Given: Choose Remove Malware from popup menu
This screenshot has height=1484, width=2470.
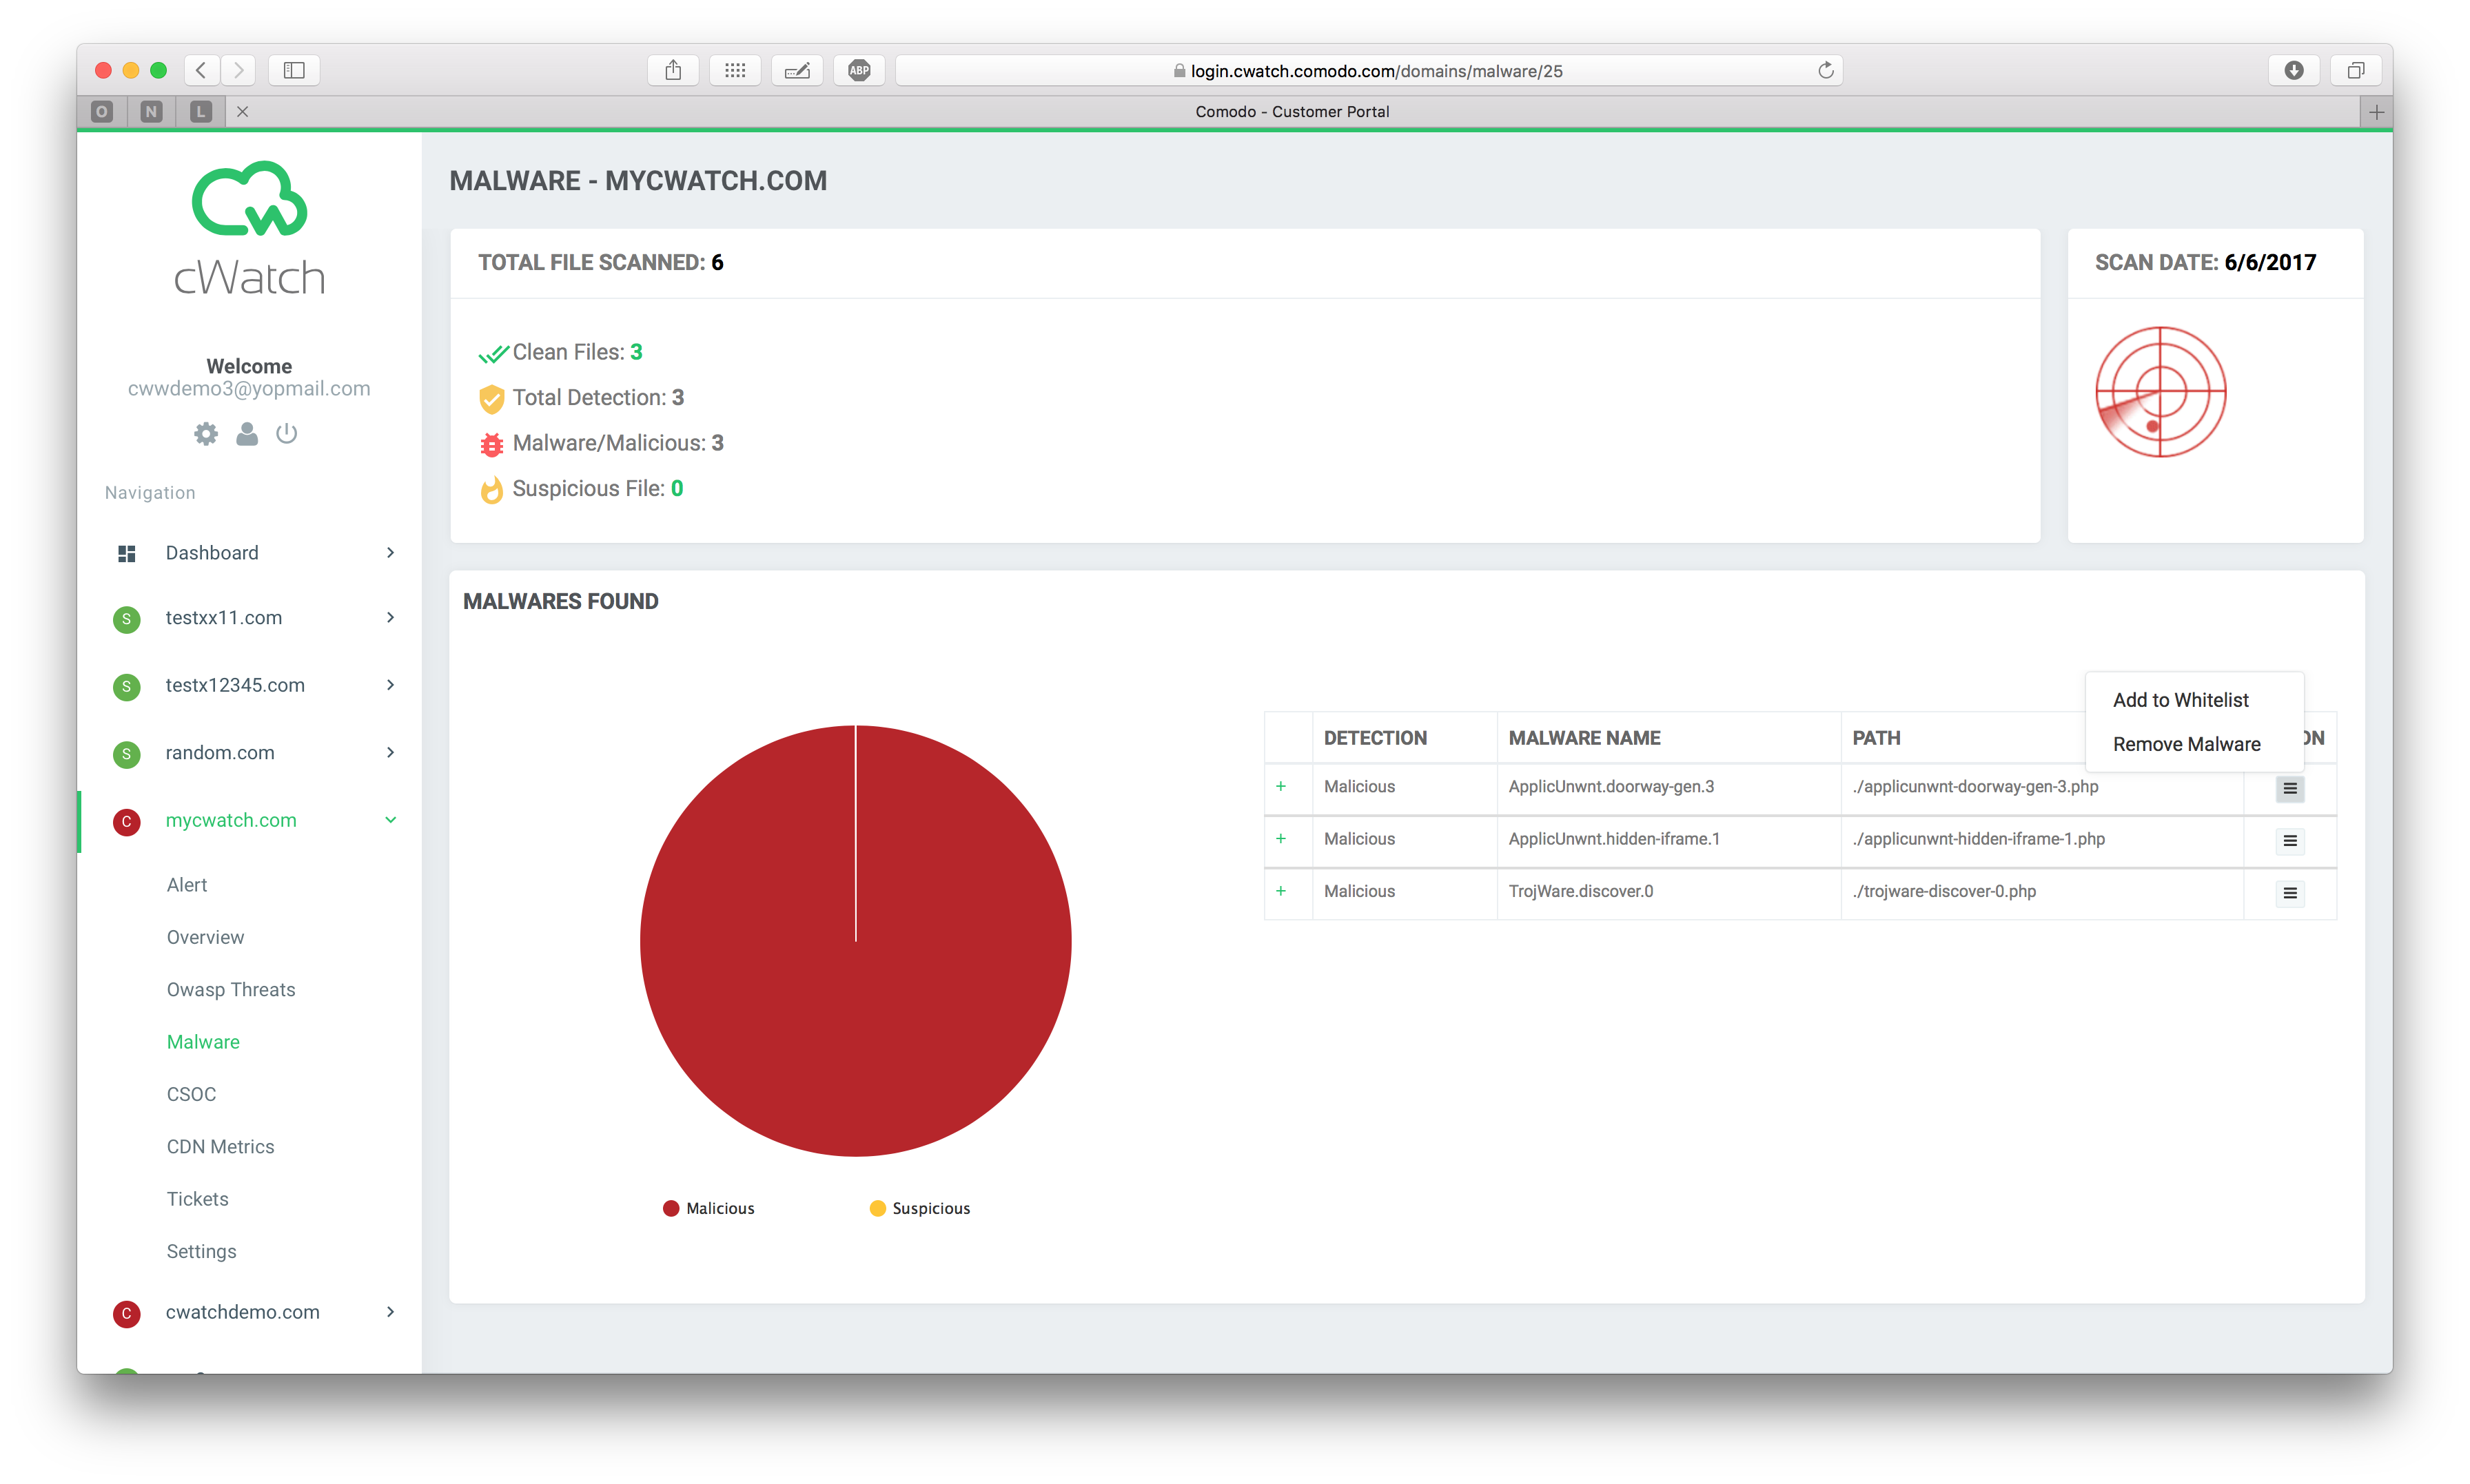Looking at the screenshot, I should [2186, 744].
